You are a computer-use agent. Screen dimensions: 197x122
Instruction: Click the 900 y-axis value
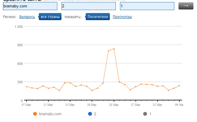20,45
